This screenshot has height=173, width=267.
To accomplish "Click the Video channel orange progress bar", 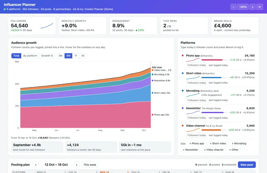I will (214, 130).
